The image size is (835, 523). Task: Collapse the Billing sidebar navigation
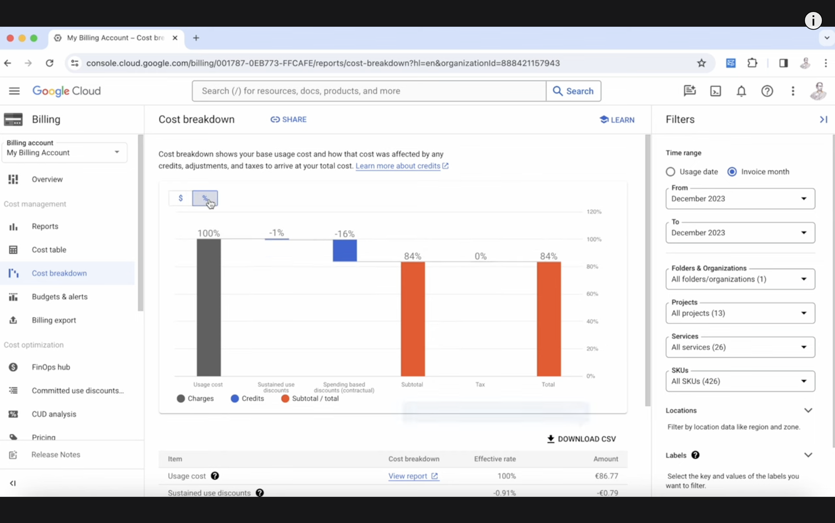(12, 483)
